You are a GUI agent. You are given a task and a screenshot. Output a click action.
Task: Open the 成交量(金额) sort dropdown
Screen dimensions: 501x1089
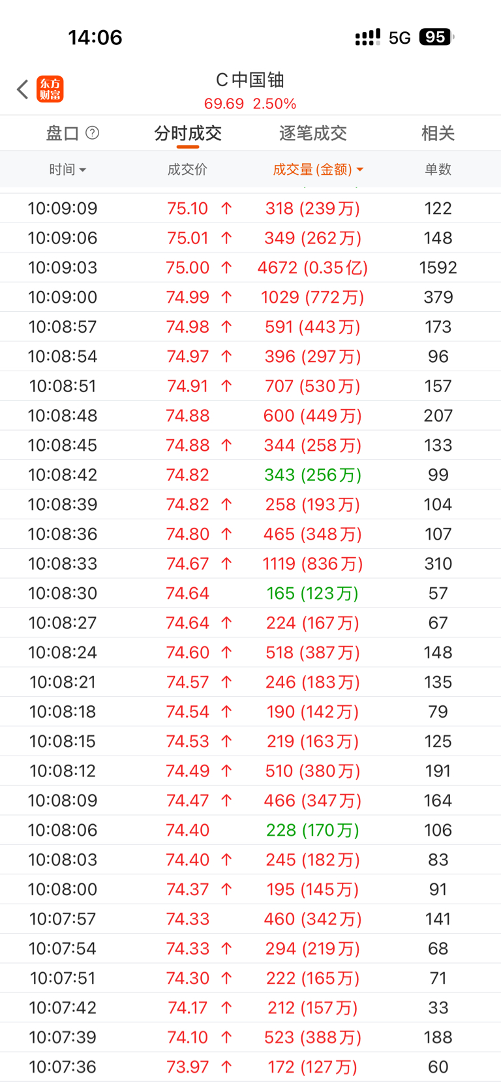tap(318, 170)
